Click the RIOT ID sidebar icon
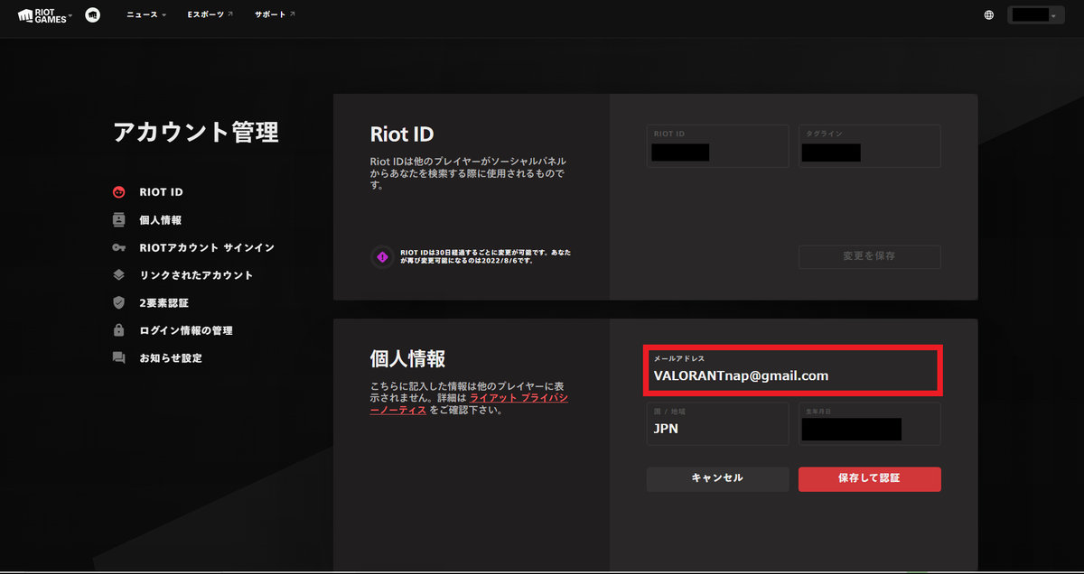 pyautogui.click(x=118, y=192)
